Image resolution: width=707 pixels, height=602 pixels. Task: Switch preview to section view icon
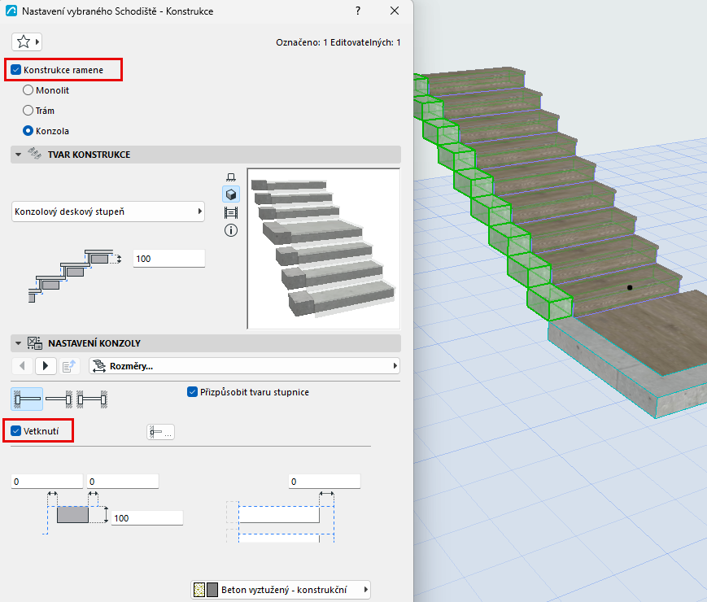pyautogui.click(x=231, y=212)
